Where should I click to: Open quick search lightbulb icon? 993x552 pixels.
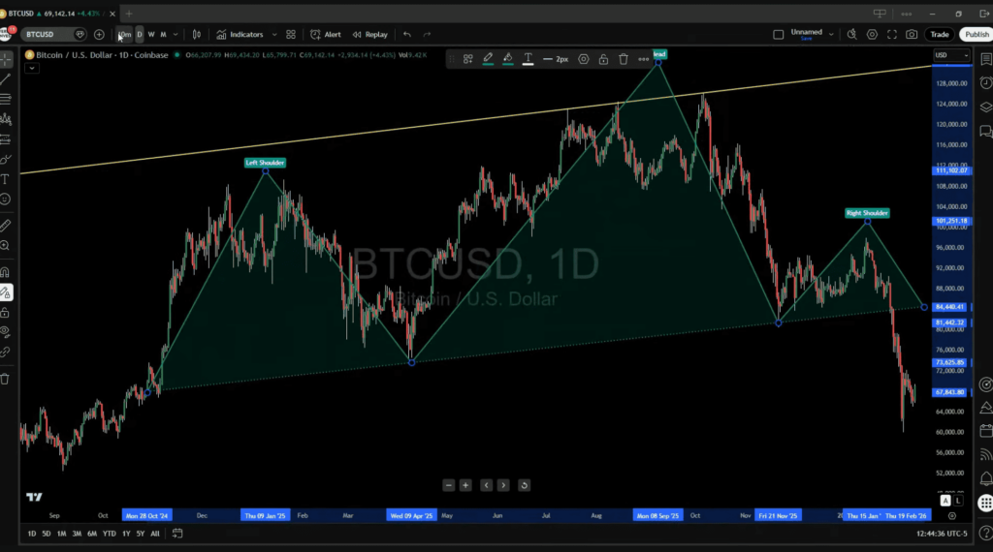(851, 35)
